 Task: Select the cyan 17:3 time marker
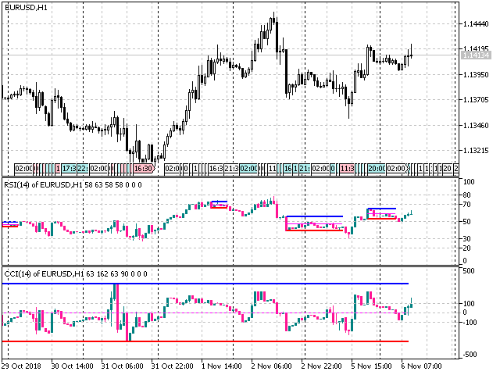click(69, 168)
